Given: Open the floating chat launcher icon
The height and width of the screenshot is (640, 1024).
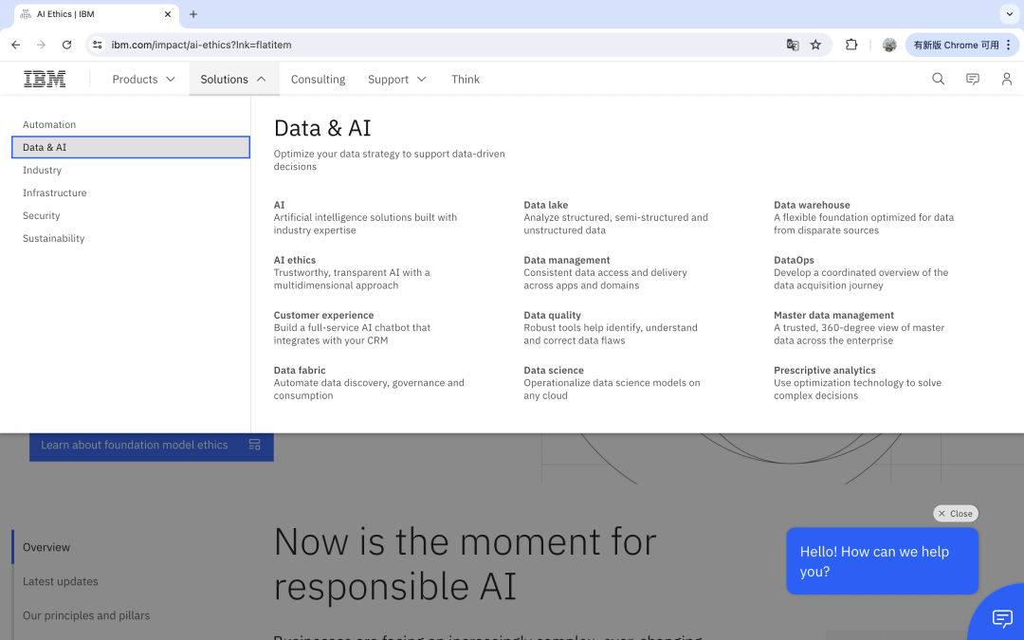Looking at the screenshot, I should point(1001,617).
